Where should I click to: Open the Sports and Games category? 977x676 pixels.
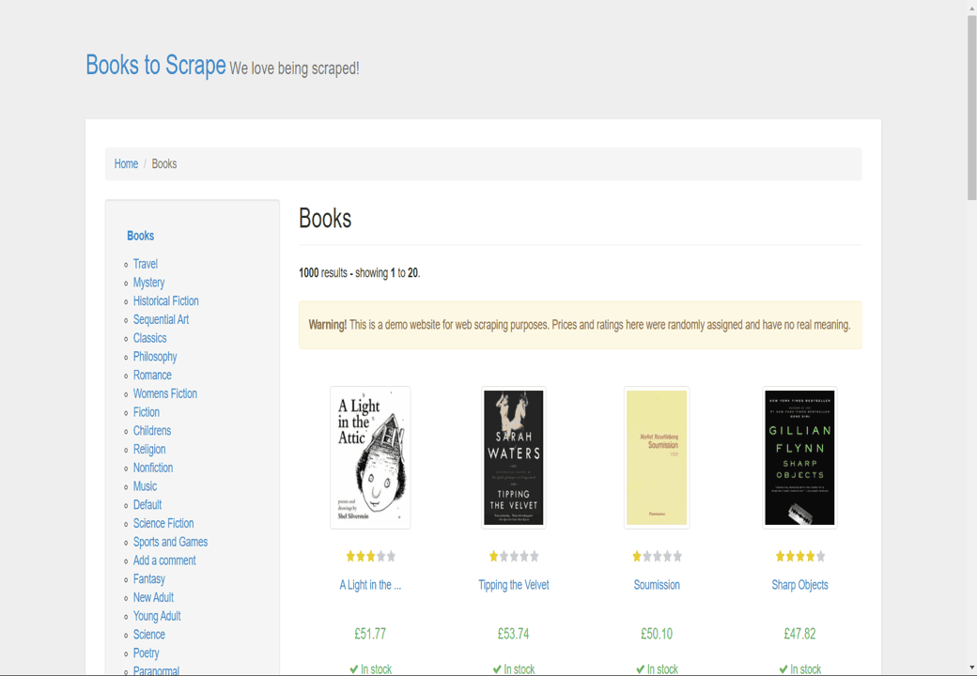pos(171,542)
